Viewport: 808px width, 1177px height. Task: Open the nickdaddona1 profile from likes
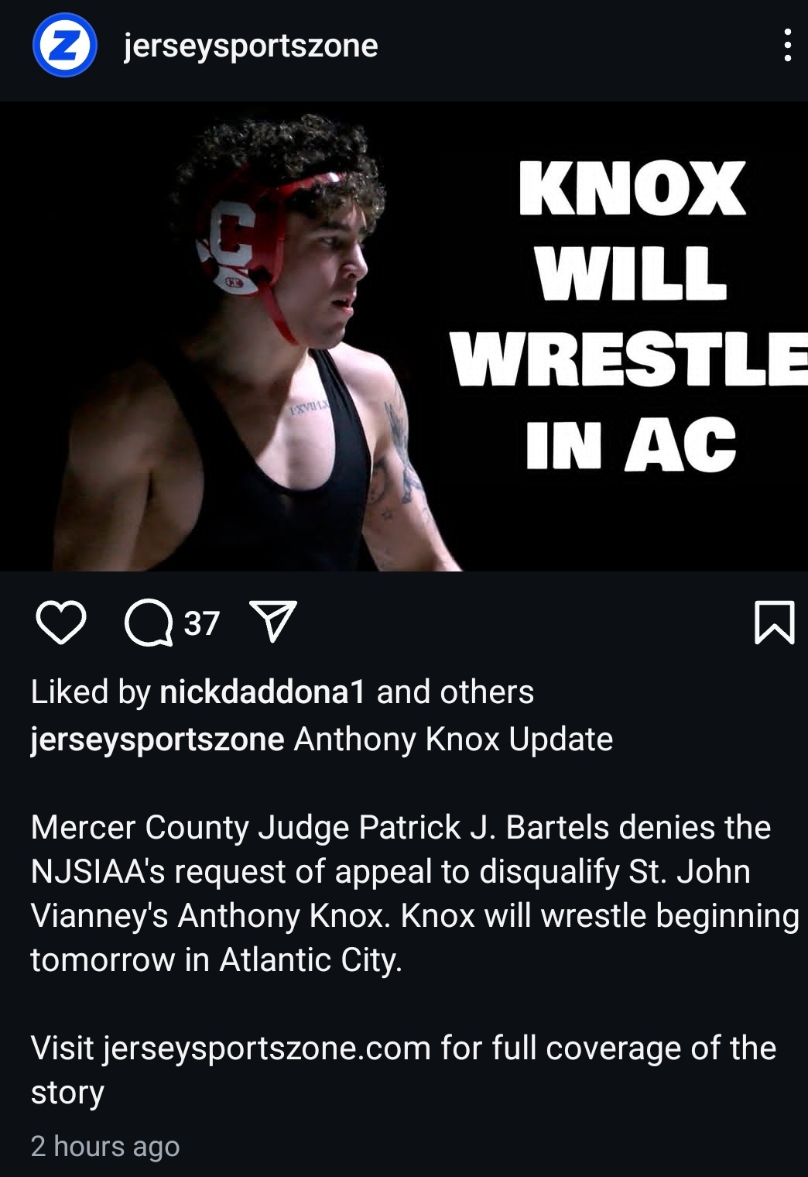pyautogui.click(x=262, y=692)
